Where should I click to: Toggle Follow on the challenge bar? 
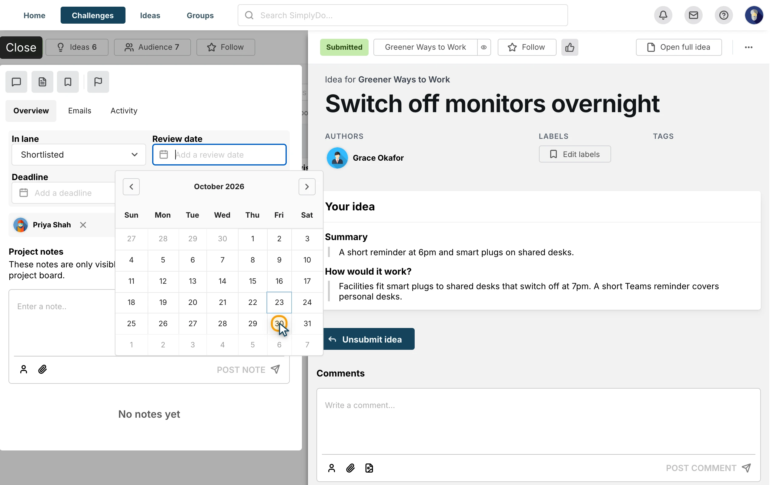(x=226, y=47)
